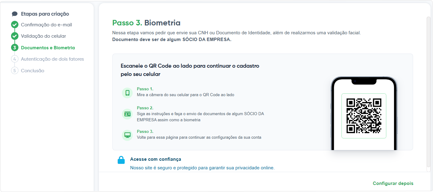Click the bold SÓCIO DA EMPRESA document notice
The height and width of the screenshot is (192, 433).
(172, 40)
